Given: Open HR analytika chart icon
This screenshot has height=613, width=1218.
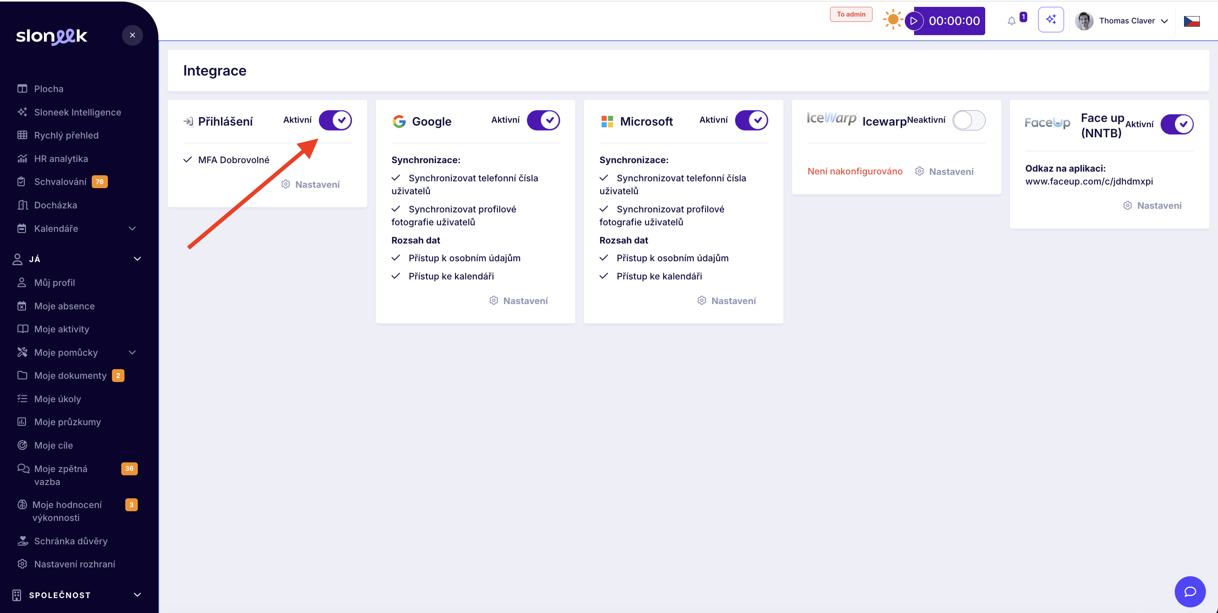Looking at the screenshot, I should pyautogui.click(x=22, y=158).
